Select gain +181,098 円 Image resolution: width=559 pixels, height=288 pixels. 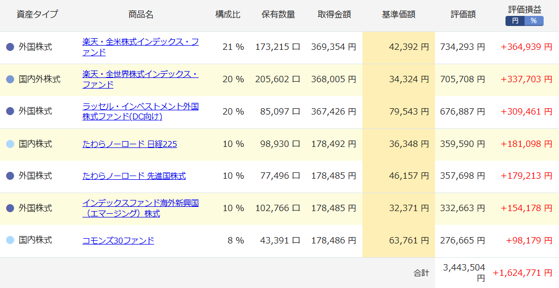tap(527, 144)
